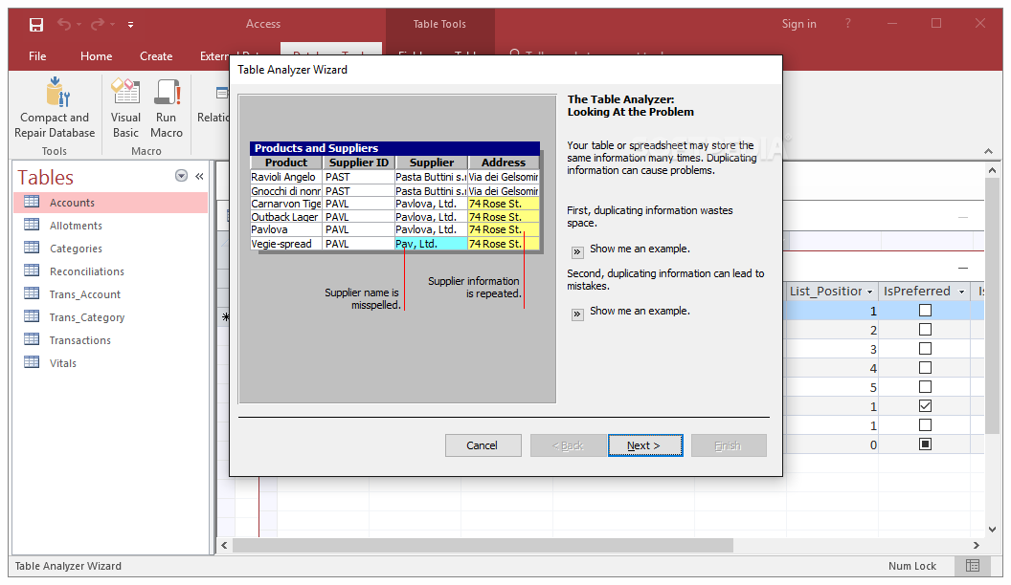Viewport: 1011px width, 585px height.
Task: Open the Tables navigation pane dropdown menu
Action: [x=181, y=176]
